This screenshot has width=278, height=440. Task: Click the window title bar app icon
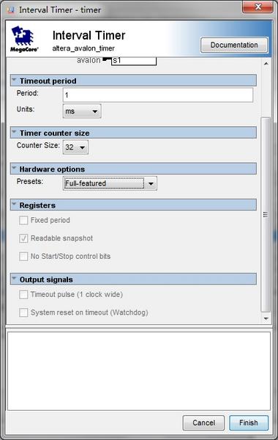pos(11,10)
